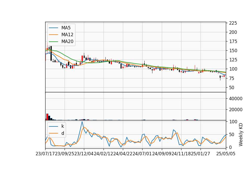Click the 75 price axis tick
This screenshot has width=251, height=181.
click(x=232, y=78)
